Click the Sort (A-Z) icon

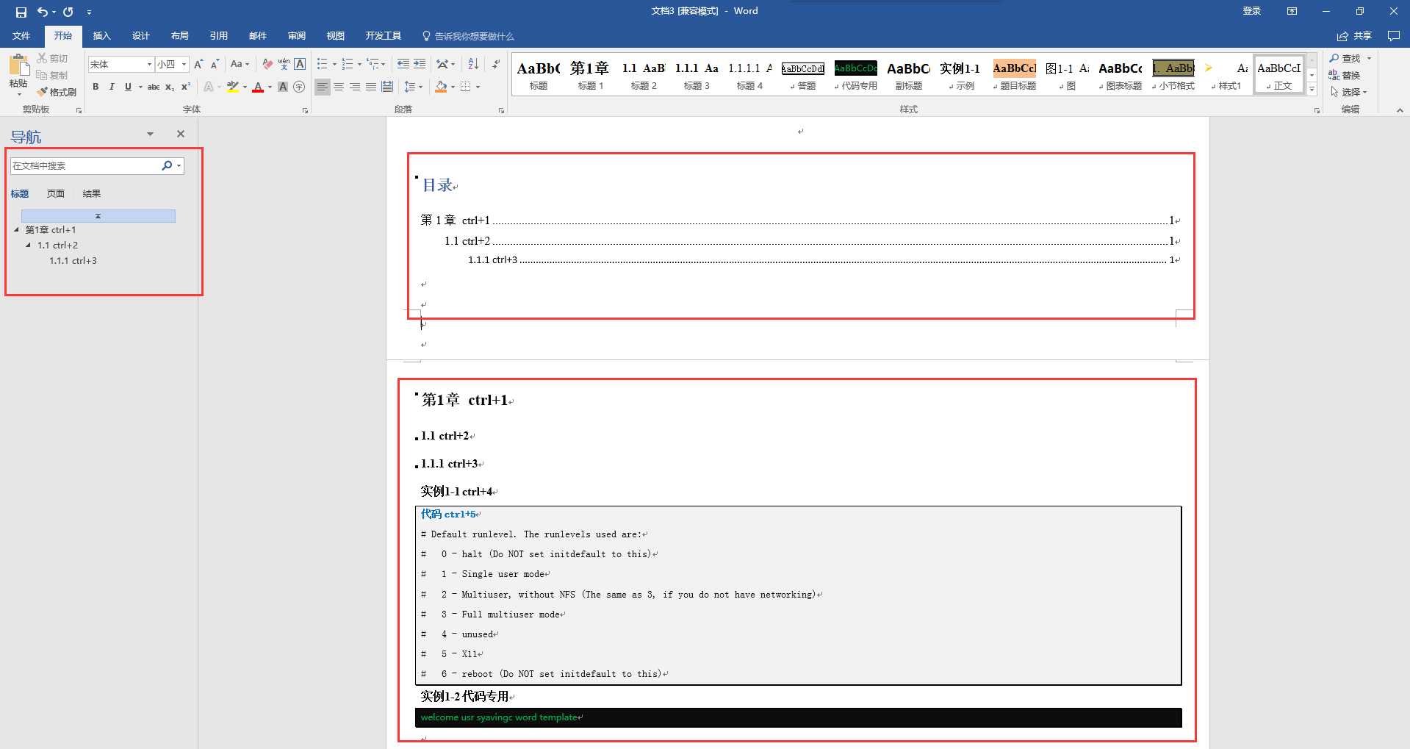(x=473, y=64)
